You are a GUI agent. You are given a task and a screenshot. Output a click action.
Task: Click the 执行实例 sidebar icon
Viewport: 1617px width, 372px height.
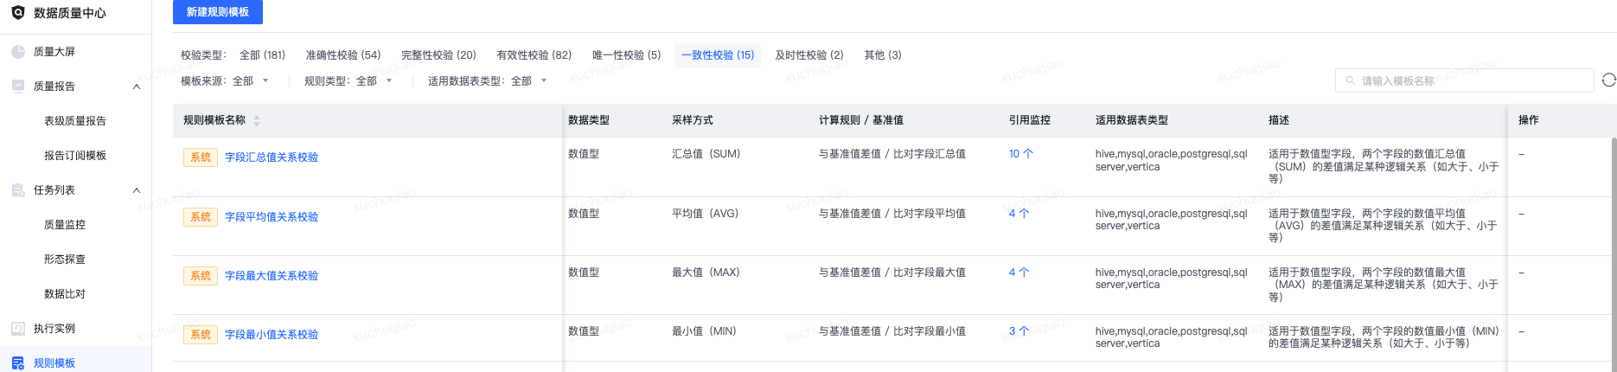[18, 329]
